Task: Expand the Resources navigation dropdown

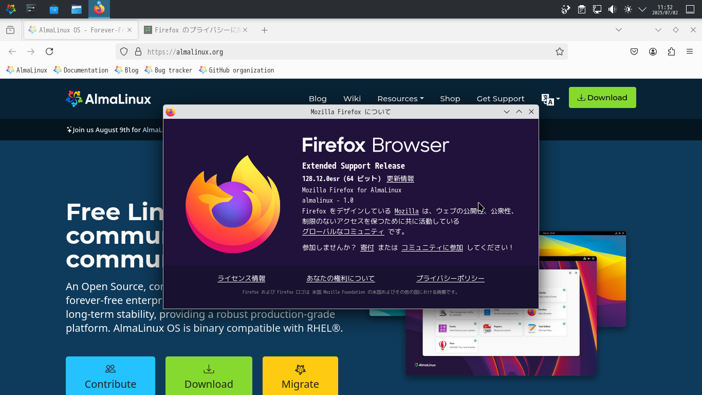Action: (400, 99)
